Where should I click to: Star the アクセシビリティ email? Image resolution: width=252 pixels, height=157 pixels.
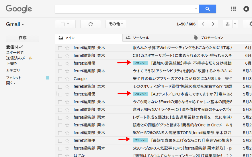(67, 71)
